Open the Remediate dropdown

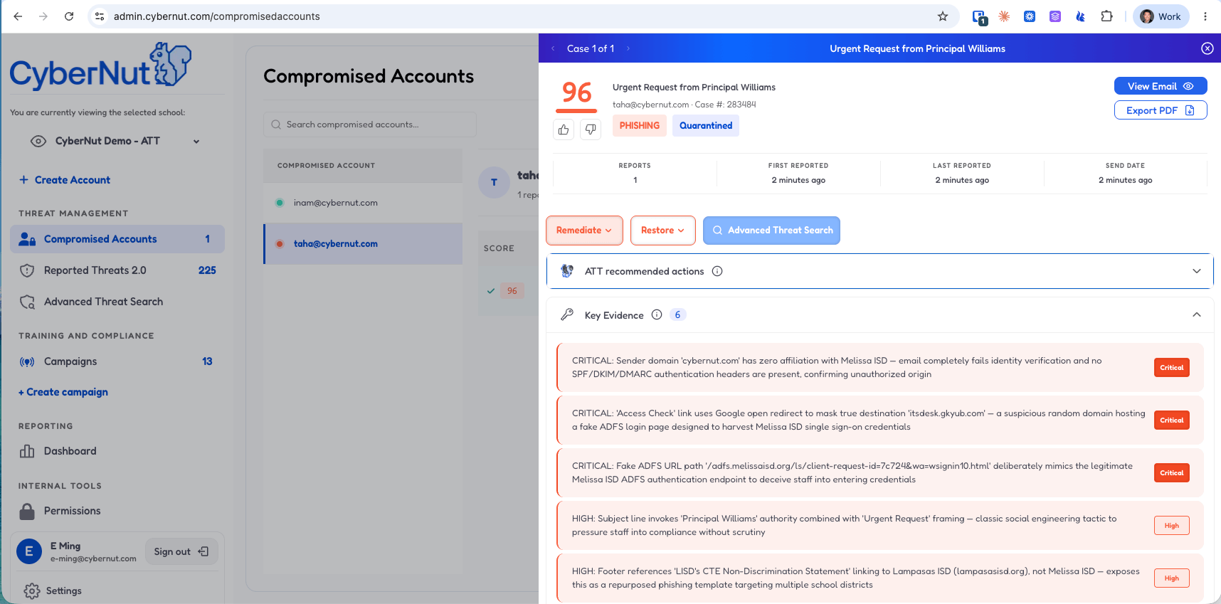(x=584, y=231)
